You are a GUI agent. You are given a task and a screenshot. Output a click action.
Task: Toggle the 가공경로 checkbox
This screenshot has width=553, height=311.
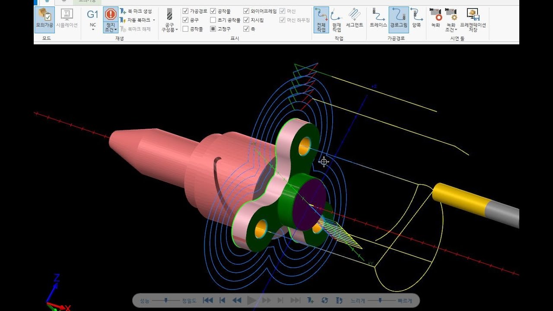pos(185,11)
